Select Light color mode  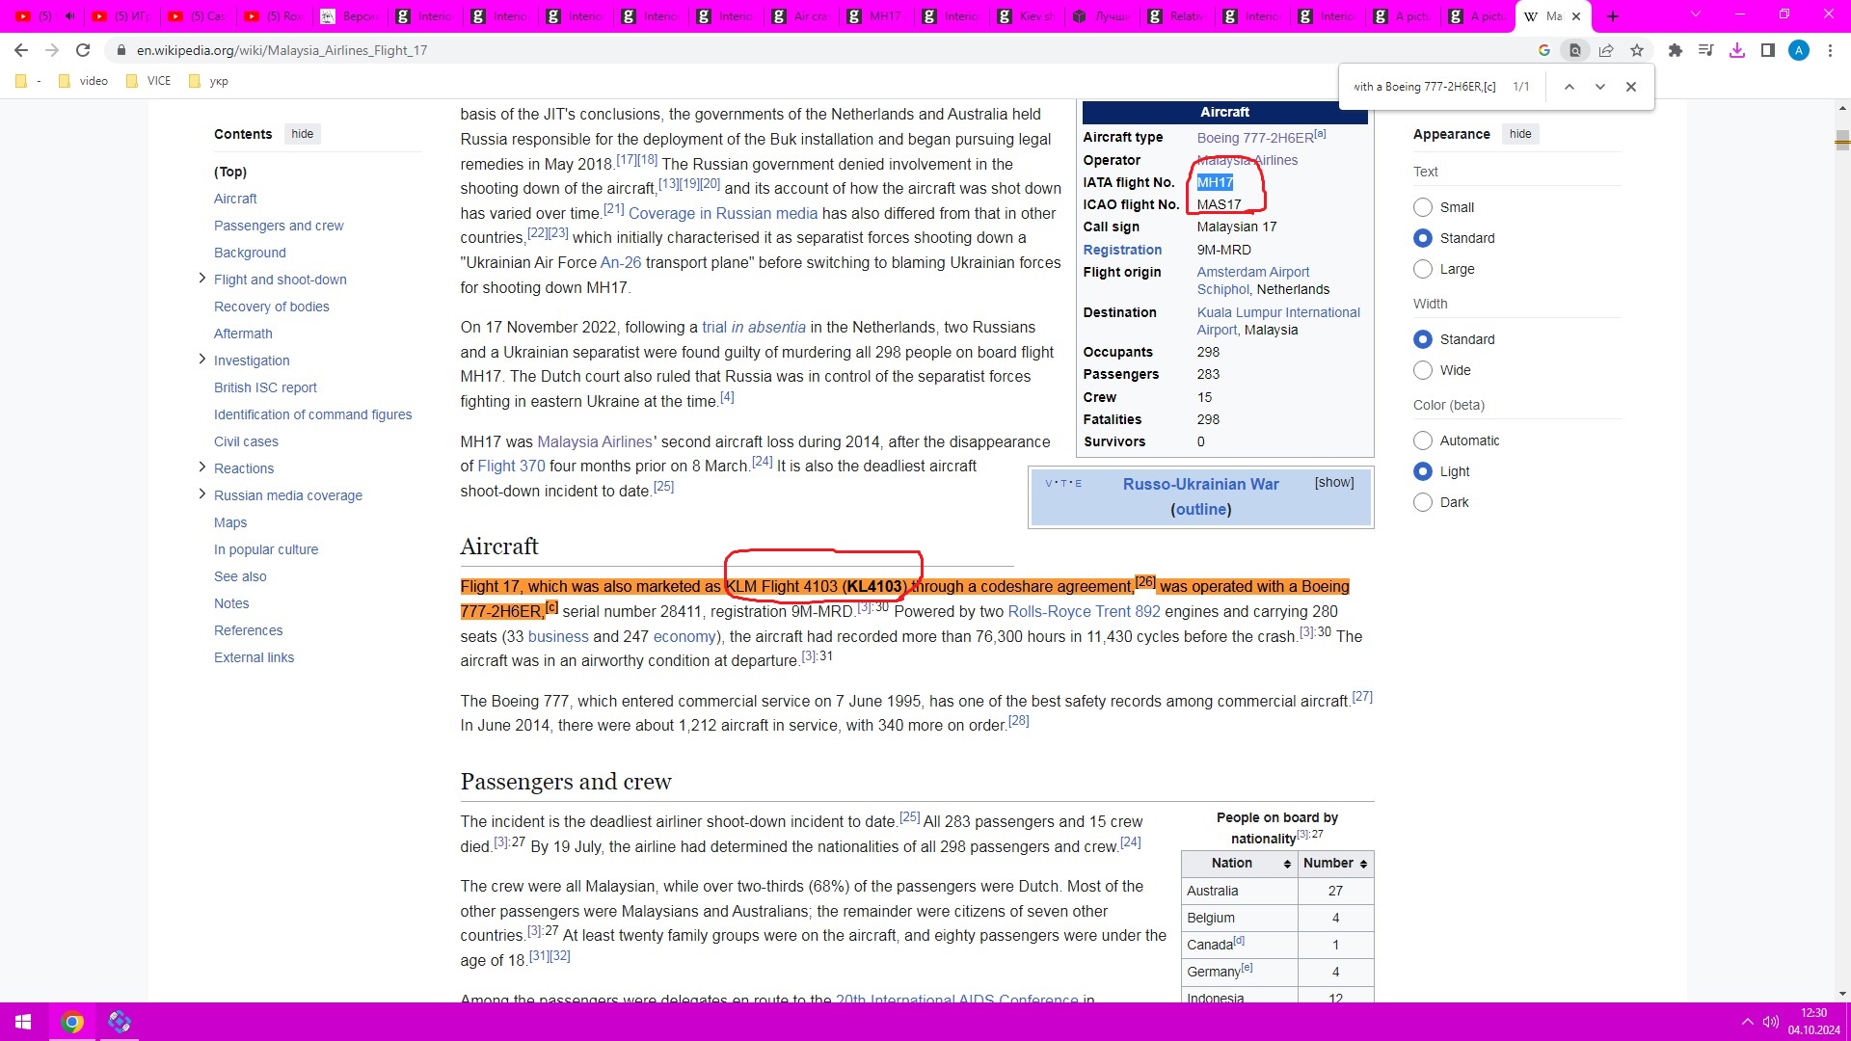click(1423, 471)
